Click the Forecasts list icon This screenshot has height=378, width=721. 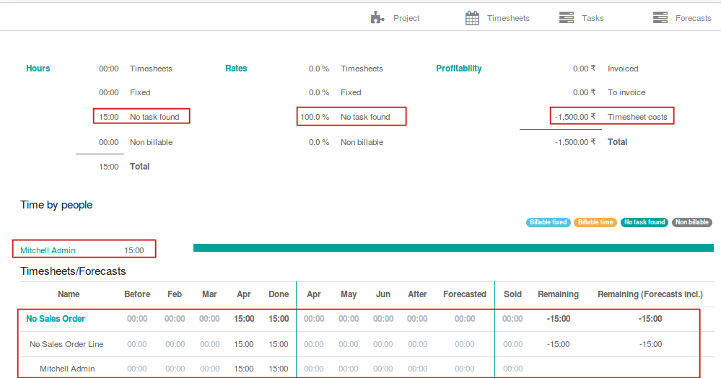point(660,18)
